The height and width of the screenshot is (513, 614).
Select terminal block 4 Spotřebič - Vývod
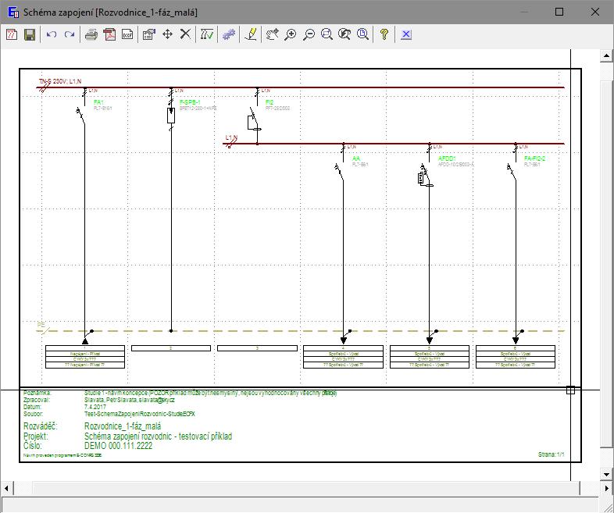tap(344, 357)
